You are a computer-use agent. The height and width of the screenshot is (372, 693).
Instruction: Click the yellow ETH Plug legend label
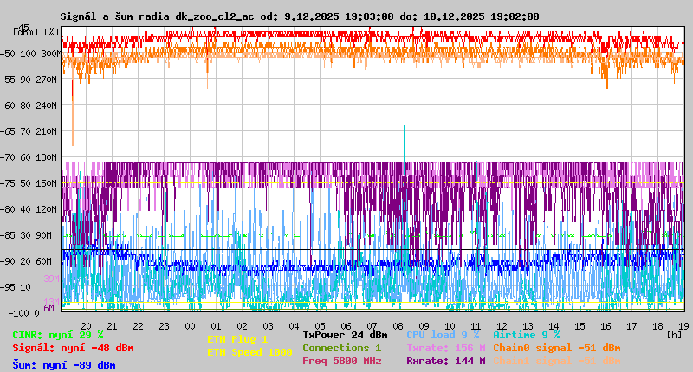tap(237, 339)
